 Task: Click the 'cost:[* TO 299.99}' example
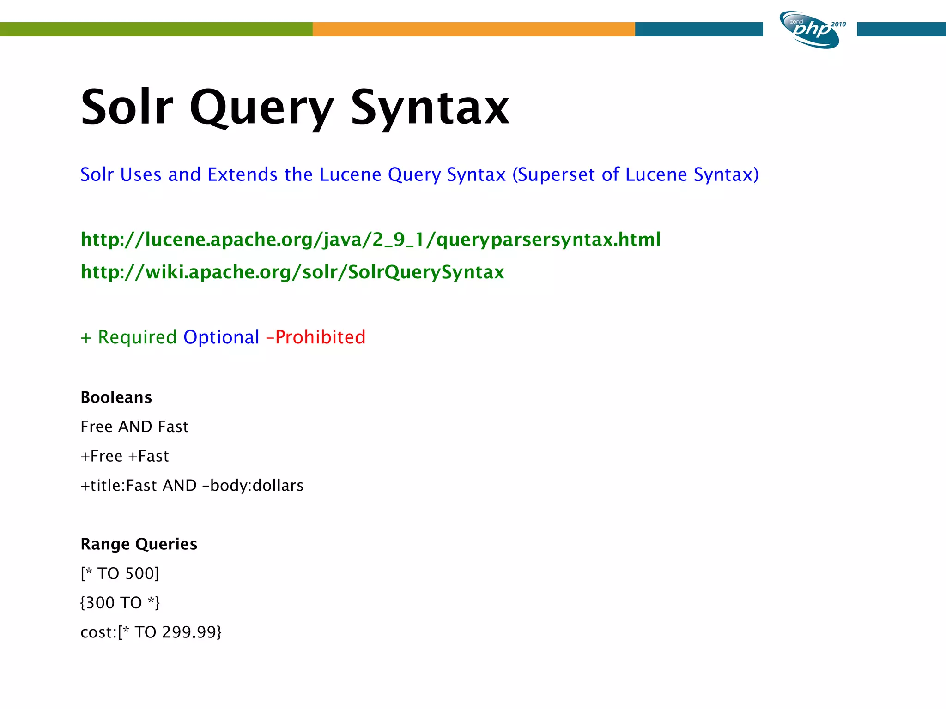click(151, 632)
